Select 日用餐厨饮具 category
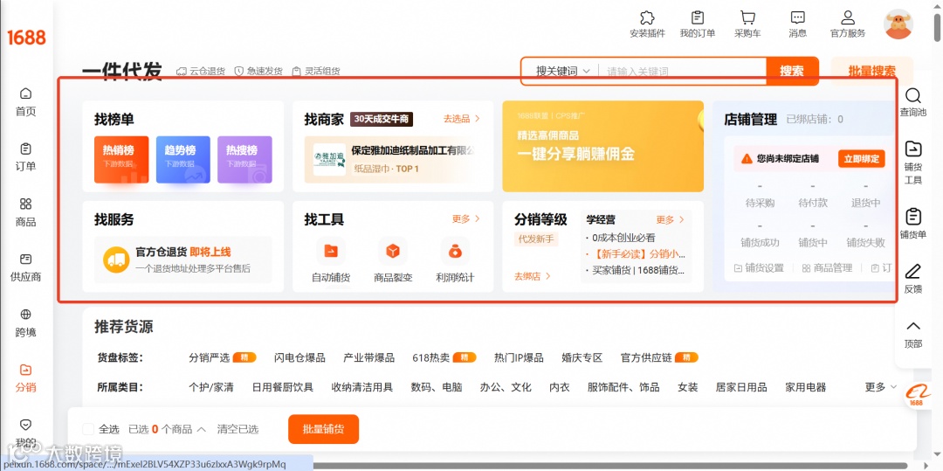 283,387
